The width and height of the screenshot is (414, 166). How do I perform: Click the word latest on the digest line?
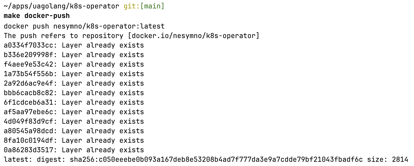click(x=16, y=159)
